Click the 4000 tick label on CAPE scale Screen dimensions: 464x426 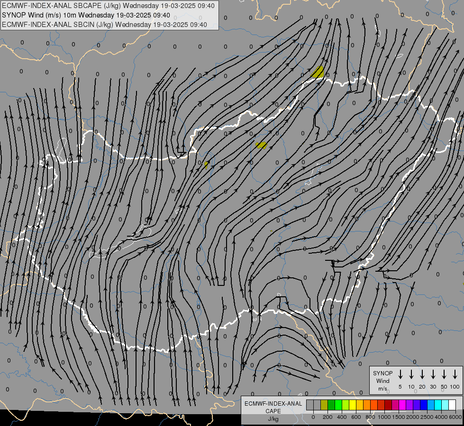[x=441, y=417]
